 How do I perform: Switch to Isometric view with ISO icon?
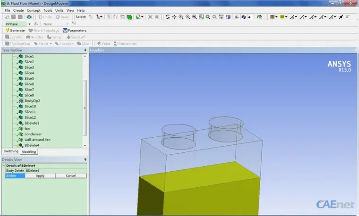[221, 17]
